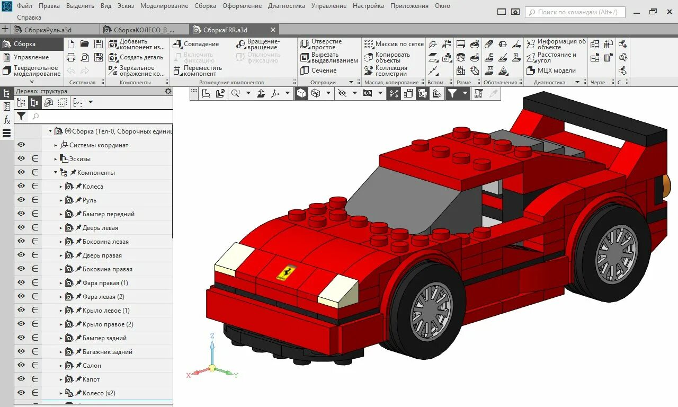
Task: Click the Print icon
Action: [x=71, y=57]
